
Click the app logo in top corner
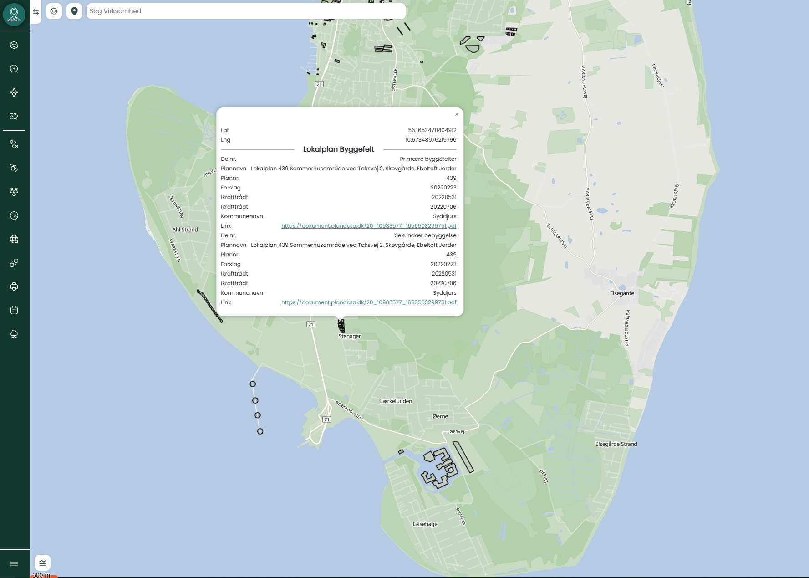click(14, 15)
